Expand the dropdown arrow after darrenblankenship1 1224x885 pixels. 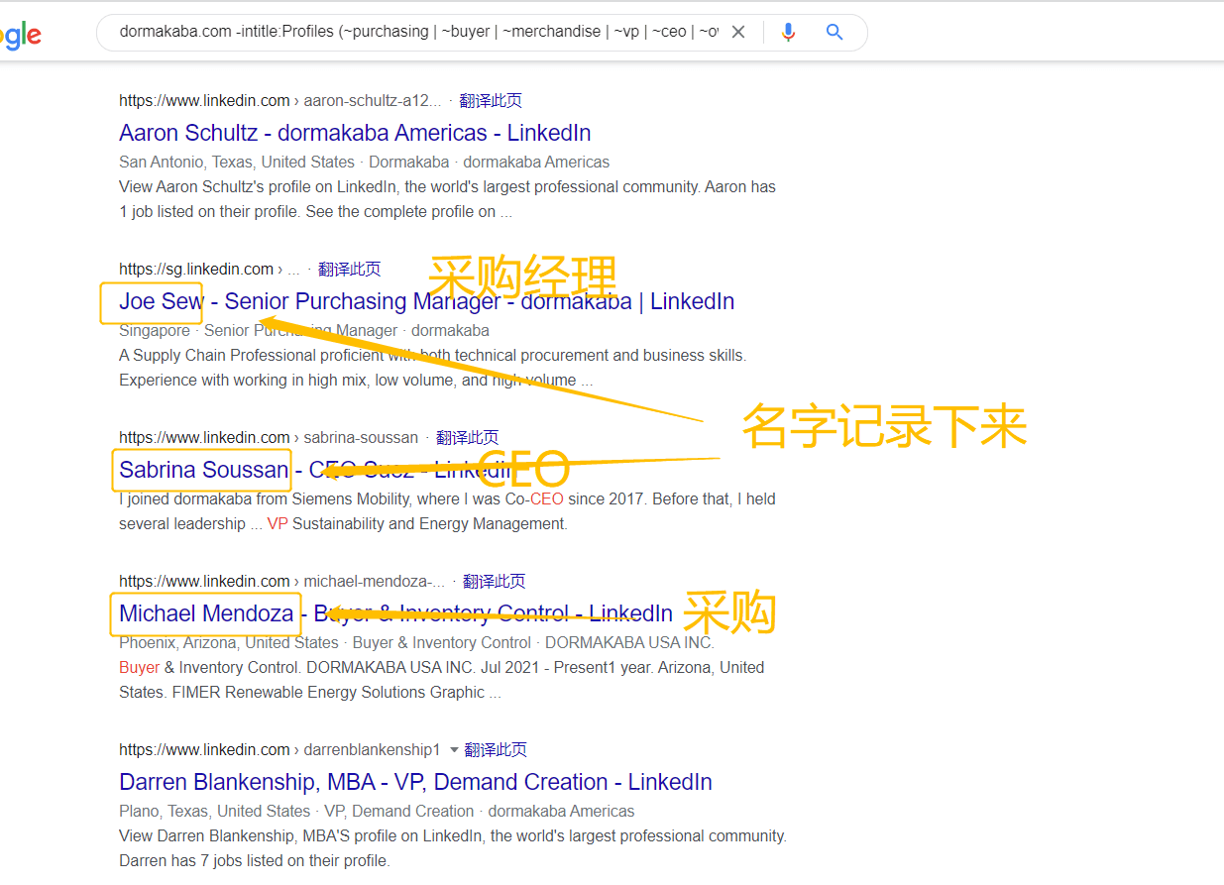coord(454,749)
